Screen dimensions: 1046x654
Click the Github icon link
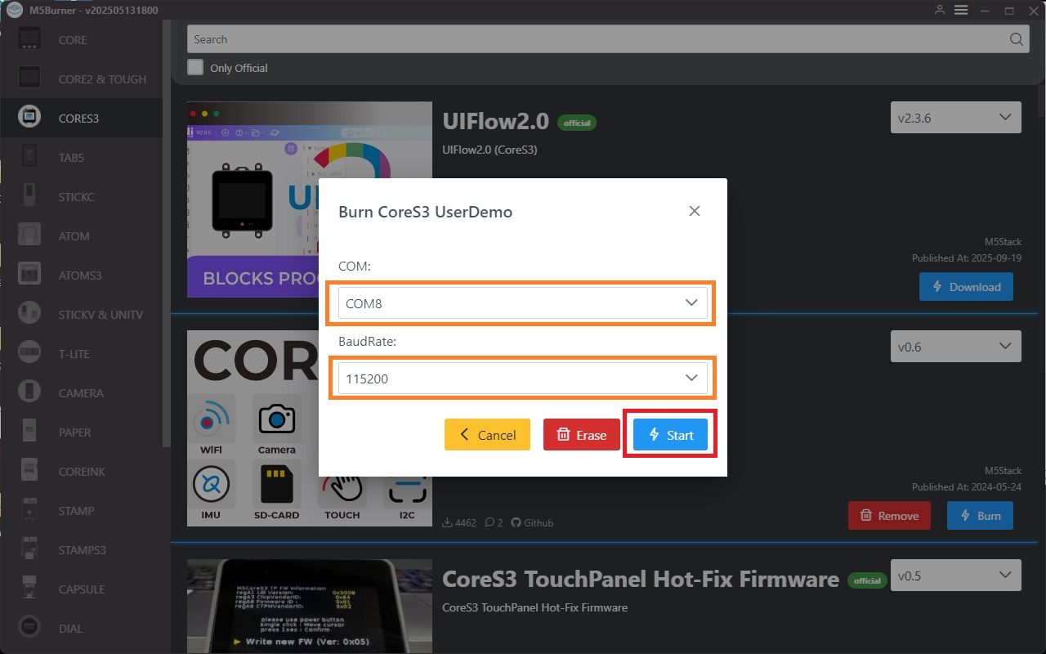point(516,522)
